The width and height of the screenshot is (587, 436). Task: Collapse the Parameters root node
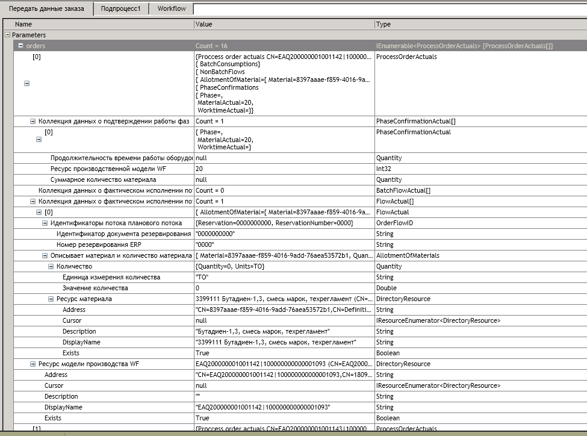[7, 35]
